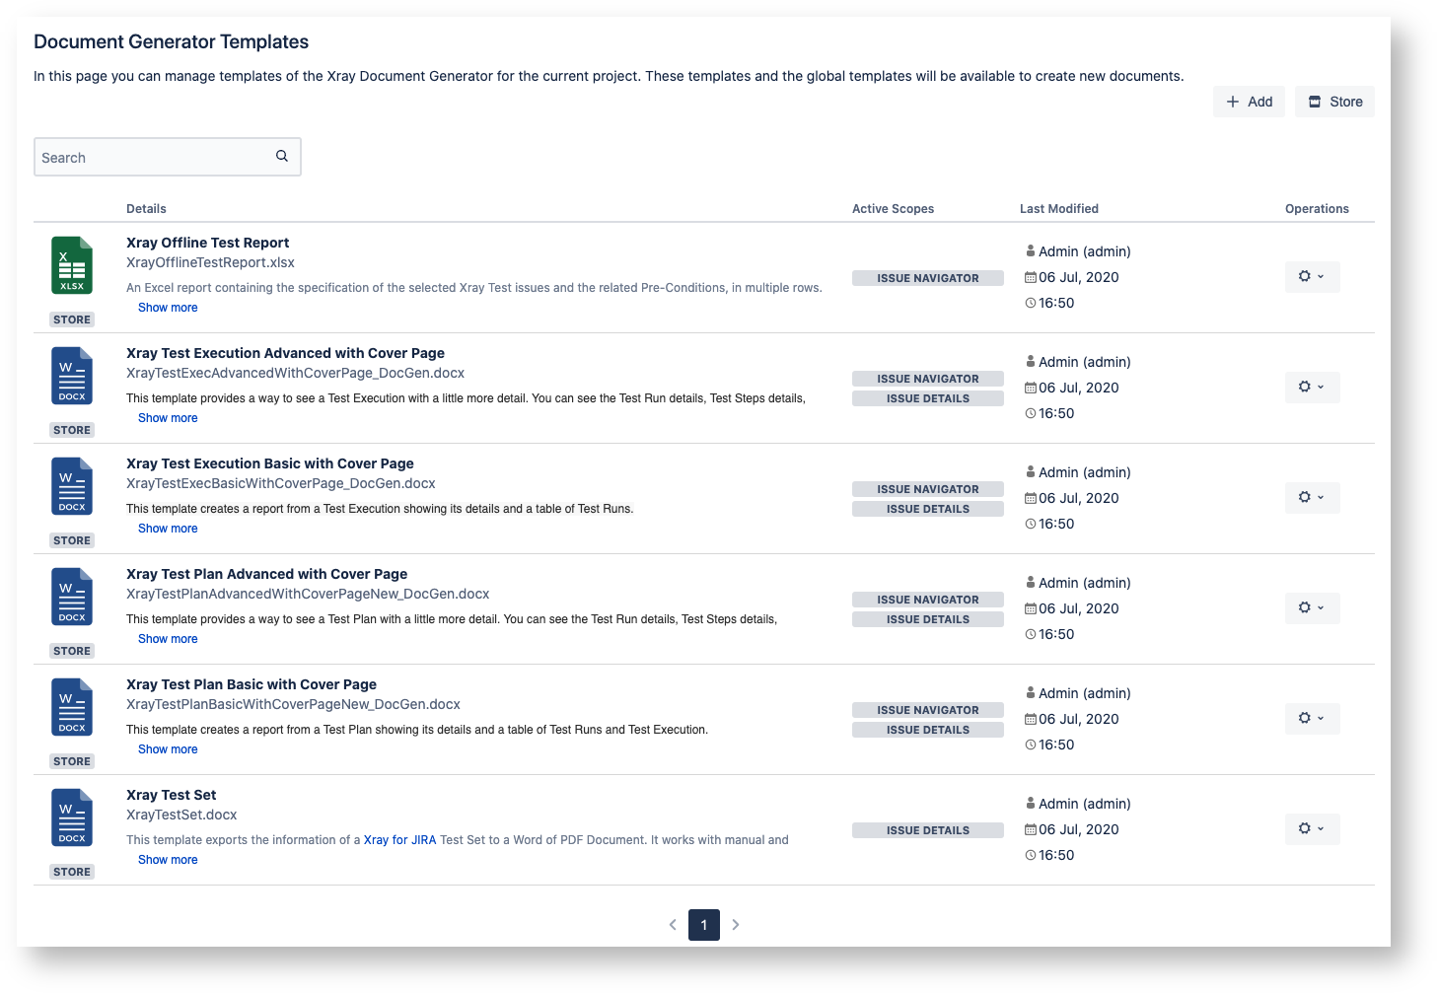Open the Store button
The width and height of the screenshot is (1438, 994).
1334,102
